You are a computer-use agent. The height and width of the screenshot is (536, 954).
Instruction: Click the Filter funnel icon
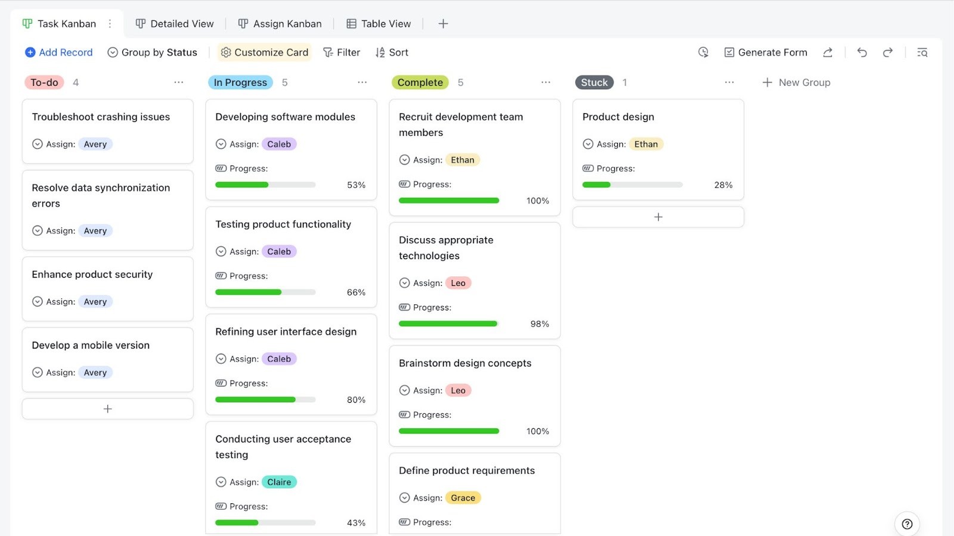coord(327,52)
